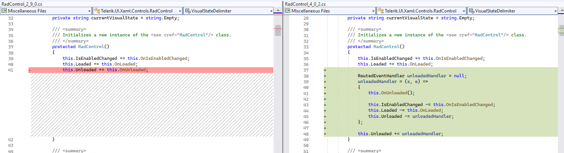Click the class icon in right pane type selector
This screenshot has height=153, width=564.
coord(380,11)
